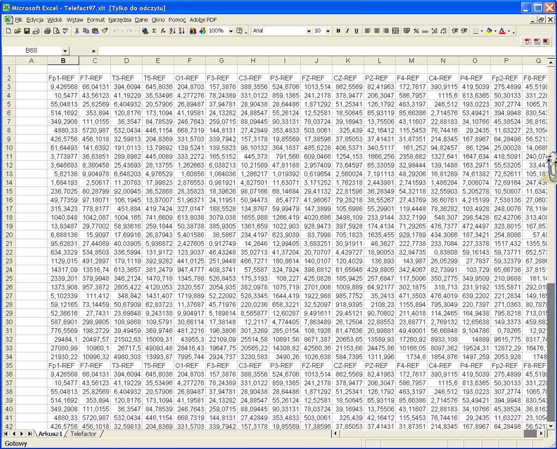Image resolution: width=557 pixels, height=449 pixels.
Task: Click Merge and Center icon
Action: (395, 31)
